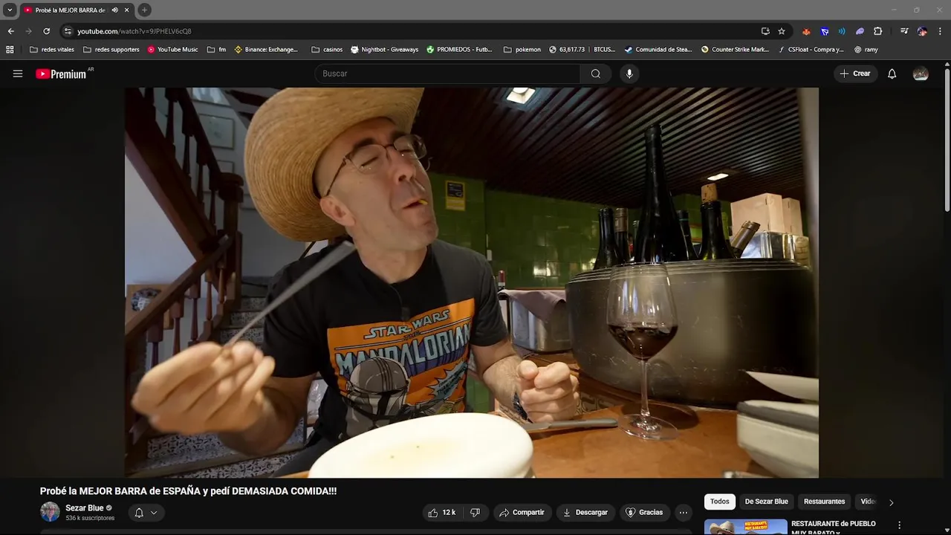The height and width of the screenshot is (535, 951).
Task: Open casinos bookmark folder
Action: coord(328,50)
